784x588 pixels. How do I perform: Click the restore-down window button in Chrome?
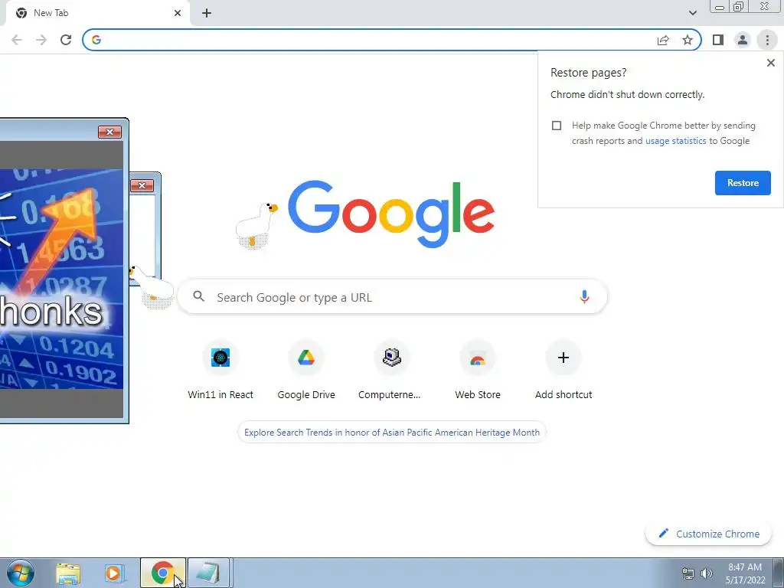tap(738, 7)
